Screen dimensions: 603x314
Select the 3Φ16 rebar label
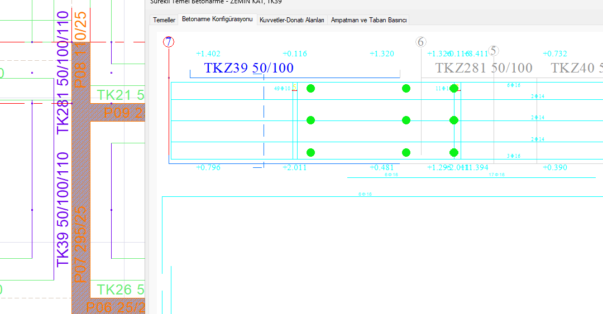[x=514, y=156]
